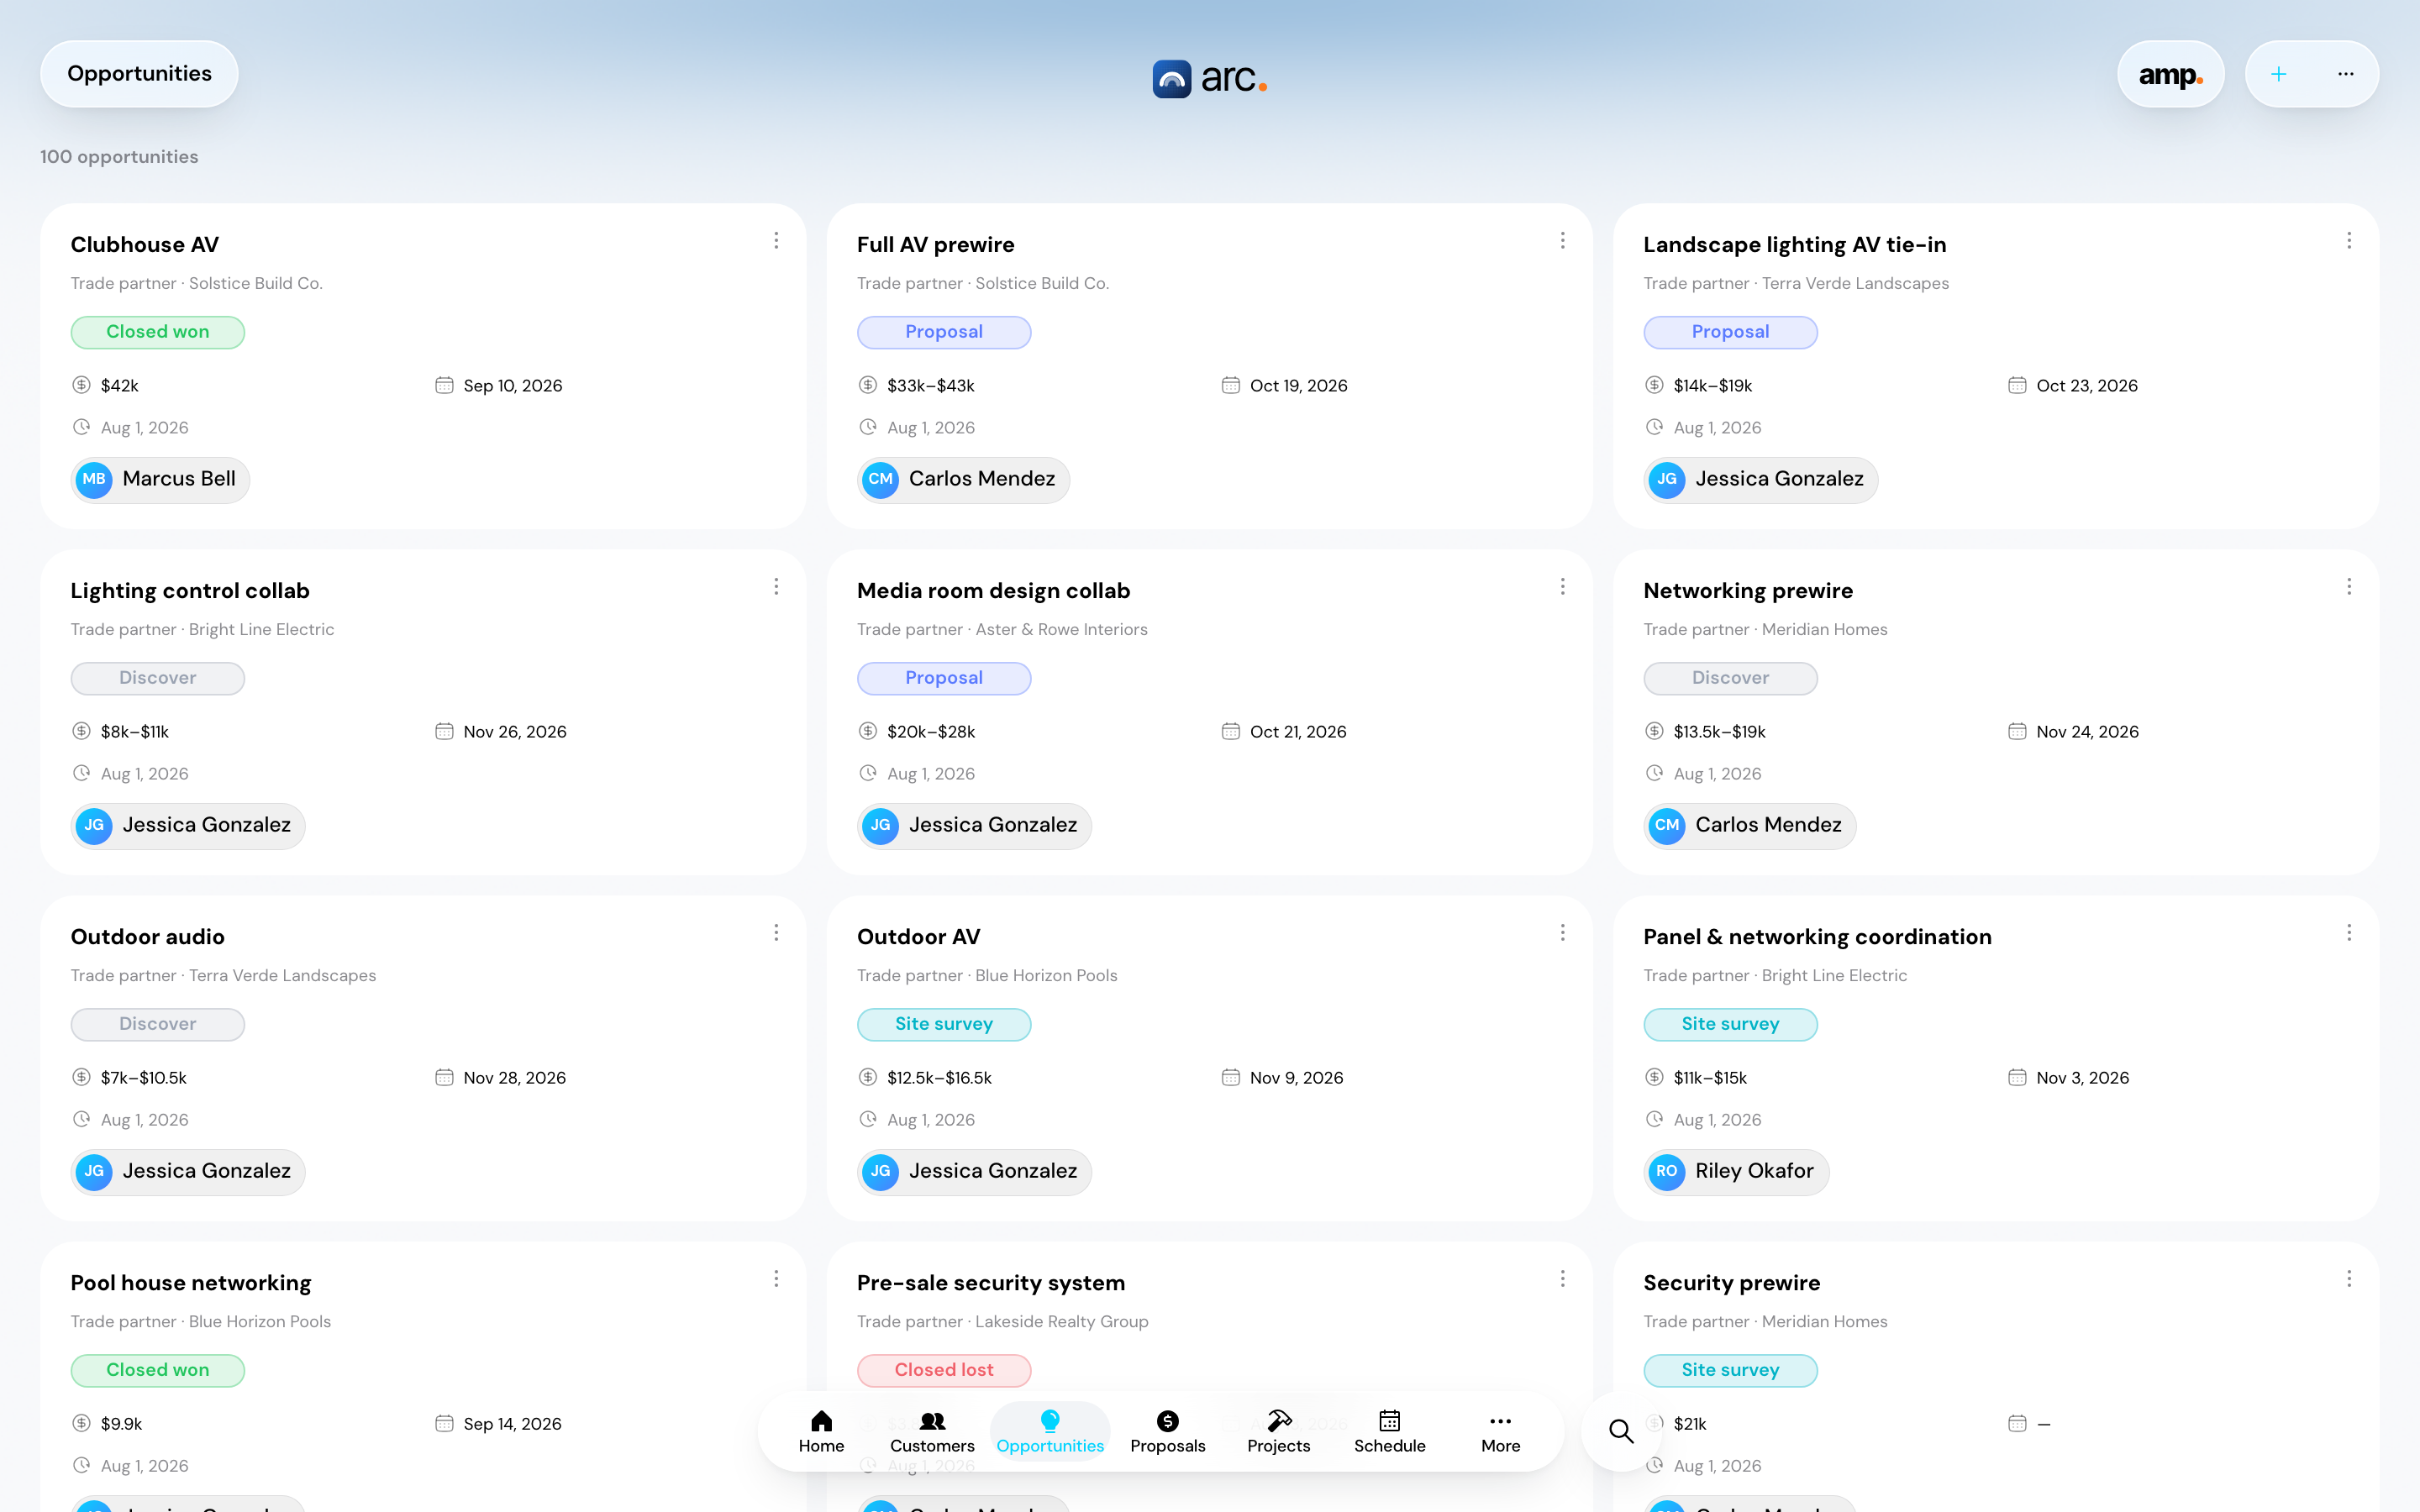Click the $33k–$43k value on Full AV prewire
The width and height of the screenshot is (2420, 1512).
tap(930, 386)
